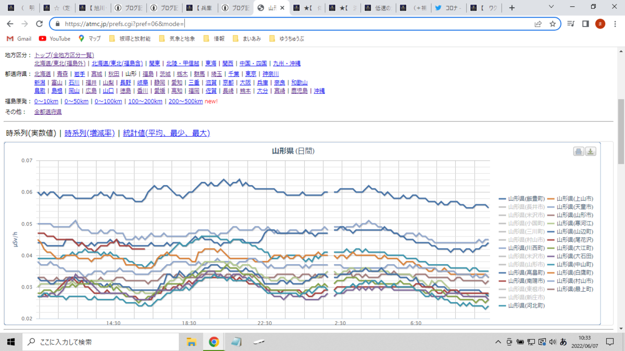Open the volume control in system tray

coord(552,342)
